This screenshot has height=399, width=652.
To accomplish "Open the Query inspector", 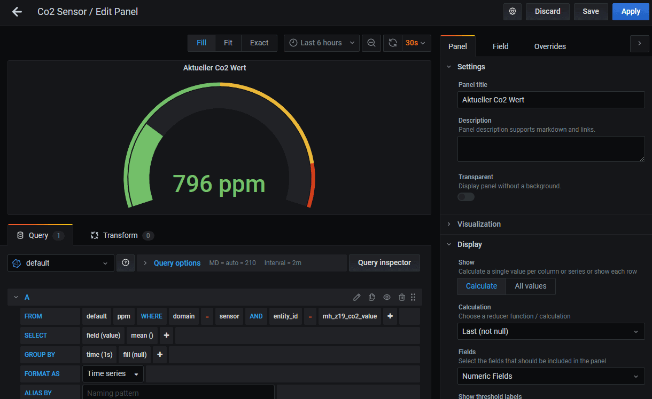I will (x=384, y=263).
